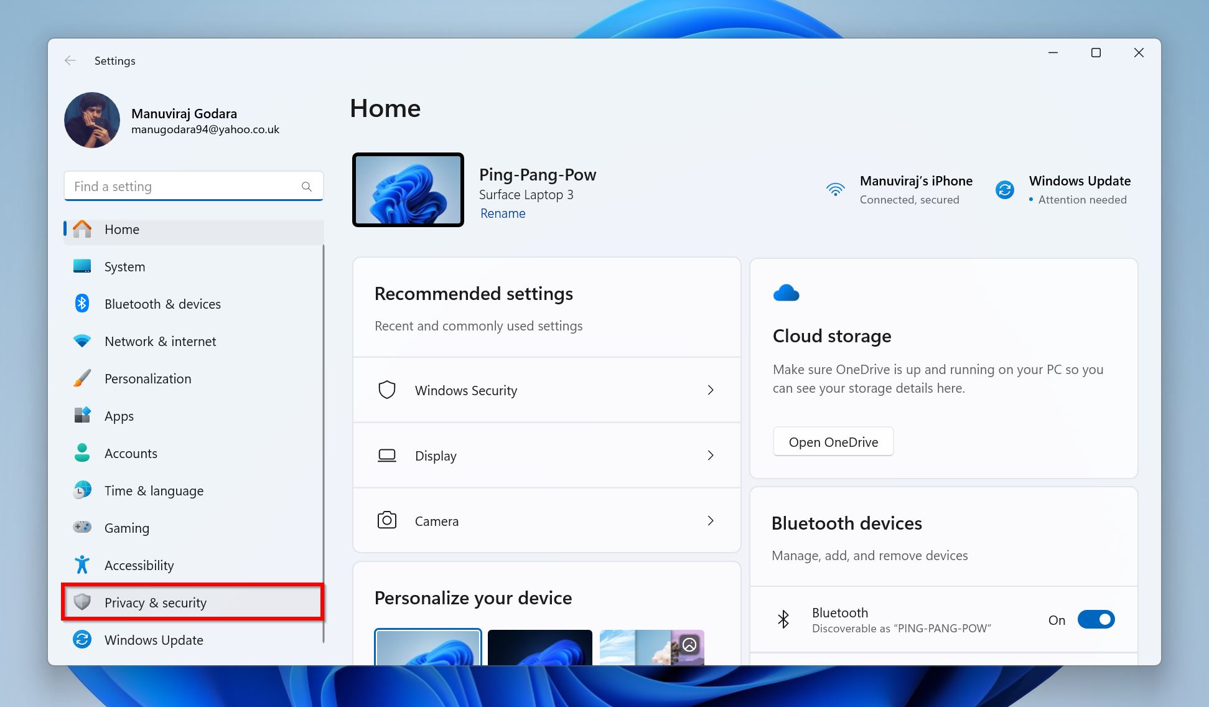Click the email manugodara94@yahoo.co.uk
The image size is (1209, 707).
pyautogui.click(x=205, y=129)
